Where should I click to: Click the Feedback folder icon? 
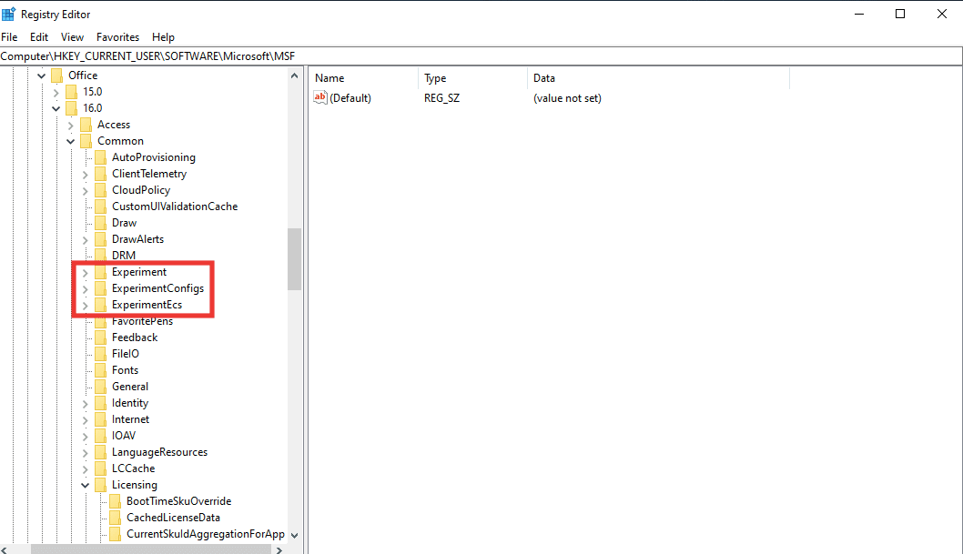[101, 337]
